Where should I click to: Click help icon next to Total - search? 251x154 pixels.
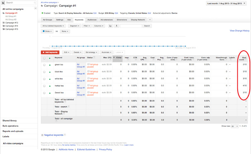click(x=69, y=106)
